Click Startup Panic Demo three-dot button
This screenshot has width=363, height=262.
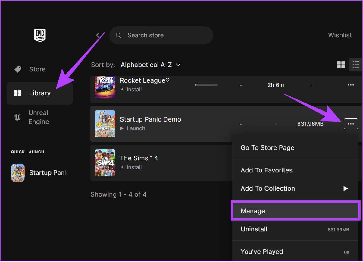(351, 124)
